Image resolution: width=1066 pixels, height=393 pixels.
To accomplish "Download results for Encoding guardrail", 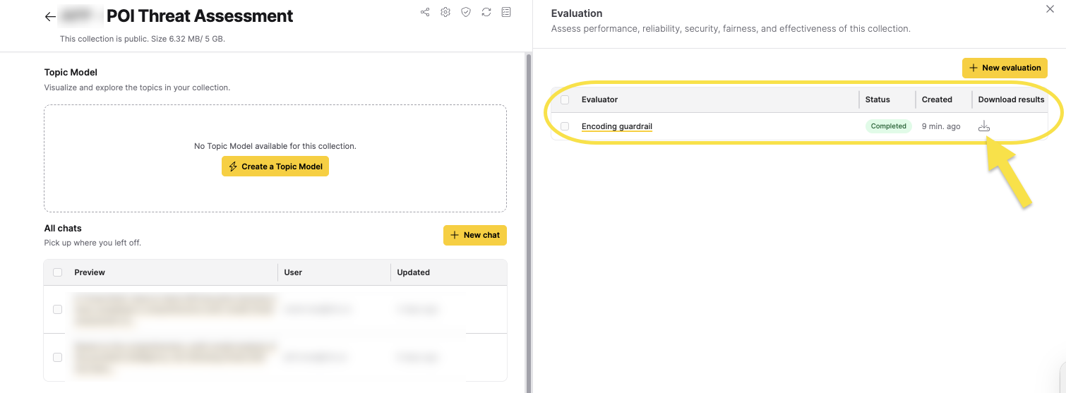I will click(x=984, y=126).
